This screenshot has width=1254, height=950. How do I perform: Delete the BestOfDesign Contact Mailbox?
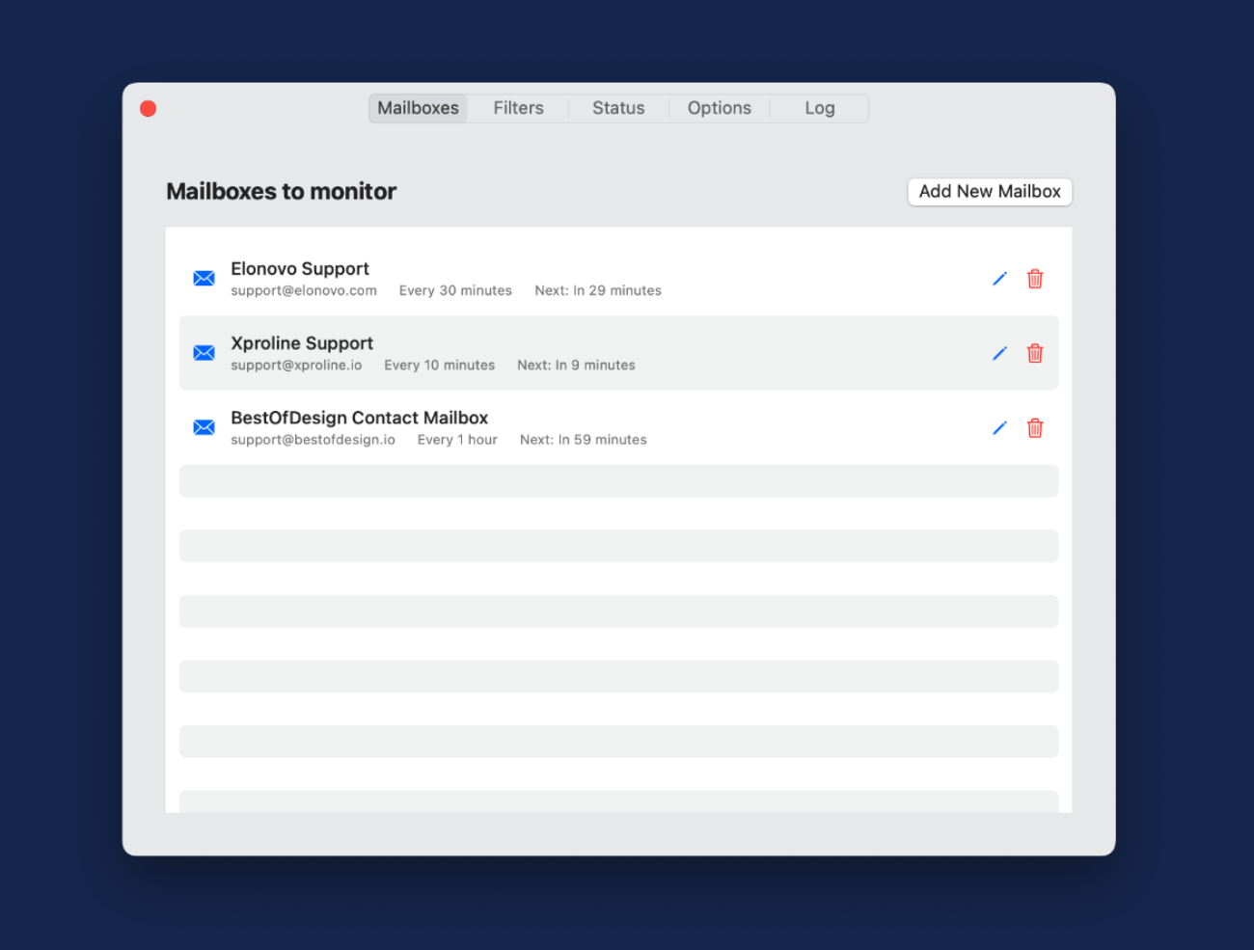tap(1035, 427)
